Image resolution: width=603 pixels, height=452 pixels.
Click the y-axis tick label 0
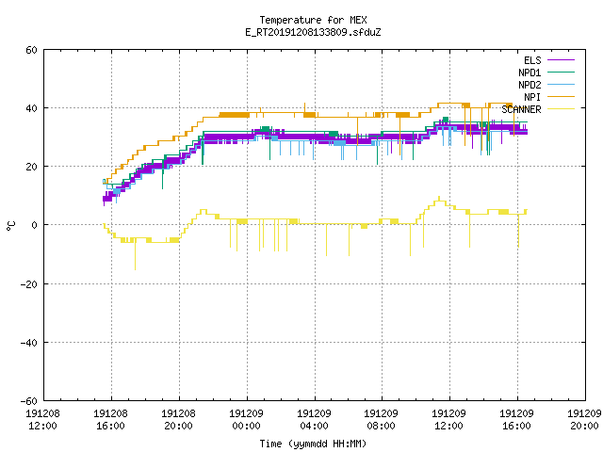(x=34, y=225)
